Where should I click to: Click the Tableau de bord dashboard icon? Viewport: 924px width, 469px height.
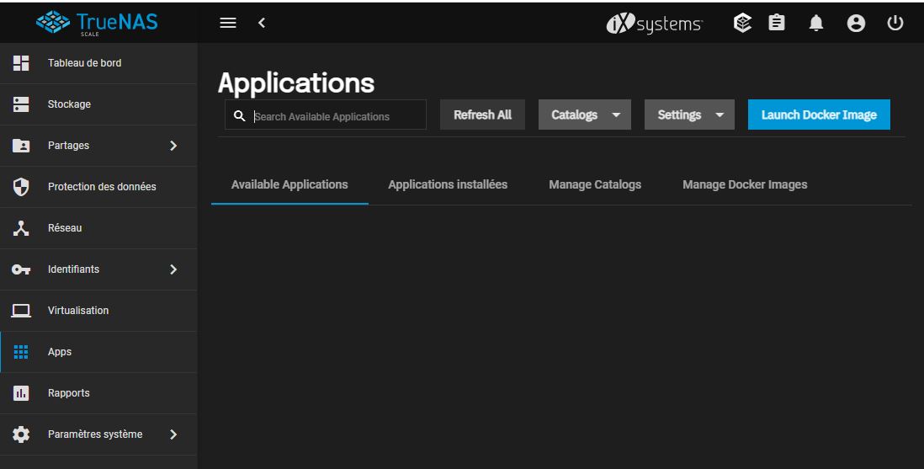(x=21, y=63)
